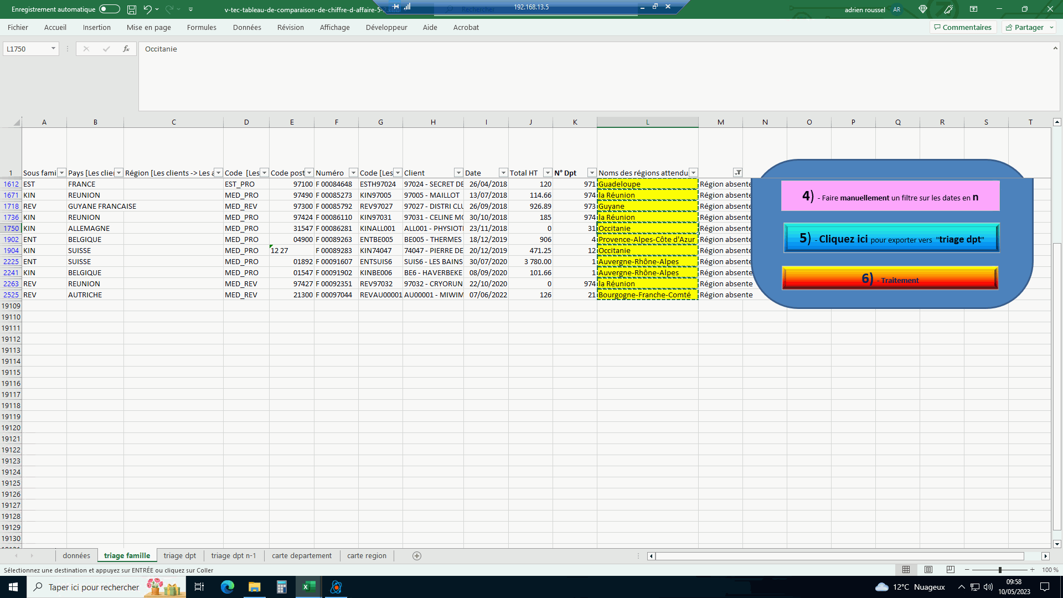
Task: Click the Save icon in title bar
Action: (x=132, y=9)
